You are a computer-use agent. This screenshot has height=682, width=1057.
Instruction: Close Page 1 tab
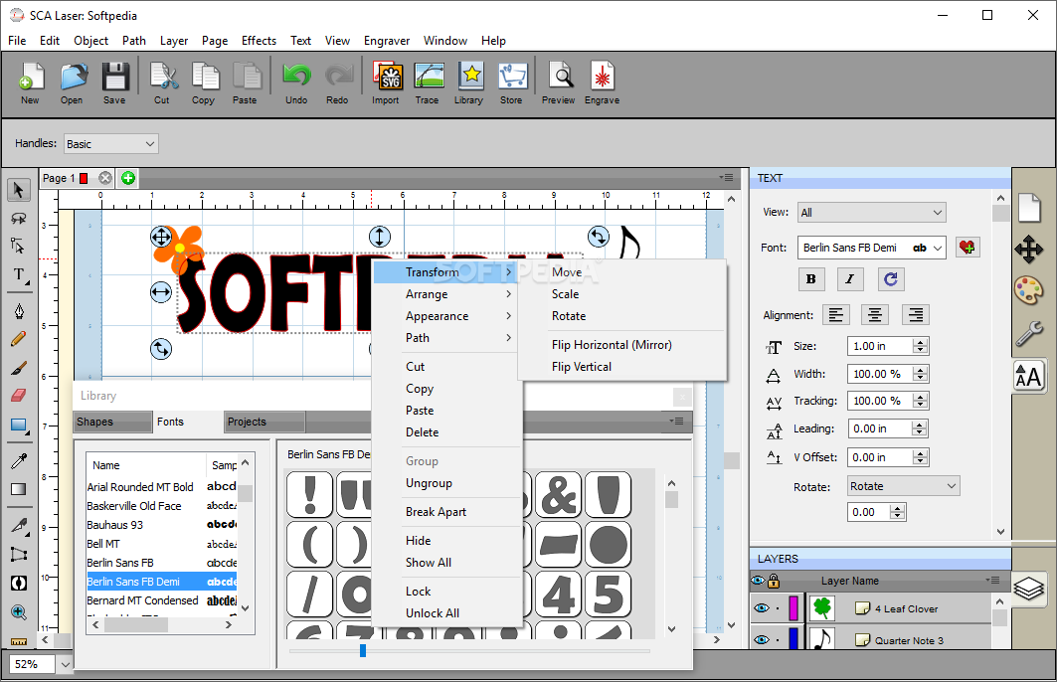click(x=105, y=178)
